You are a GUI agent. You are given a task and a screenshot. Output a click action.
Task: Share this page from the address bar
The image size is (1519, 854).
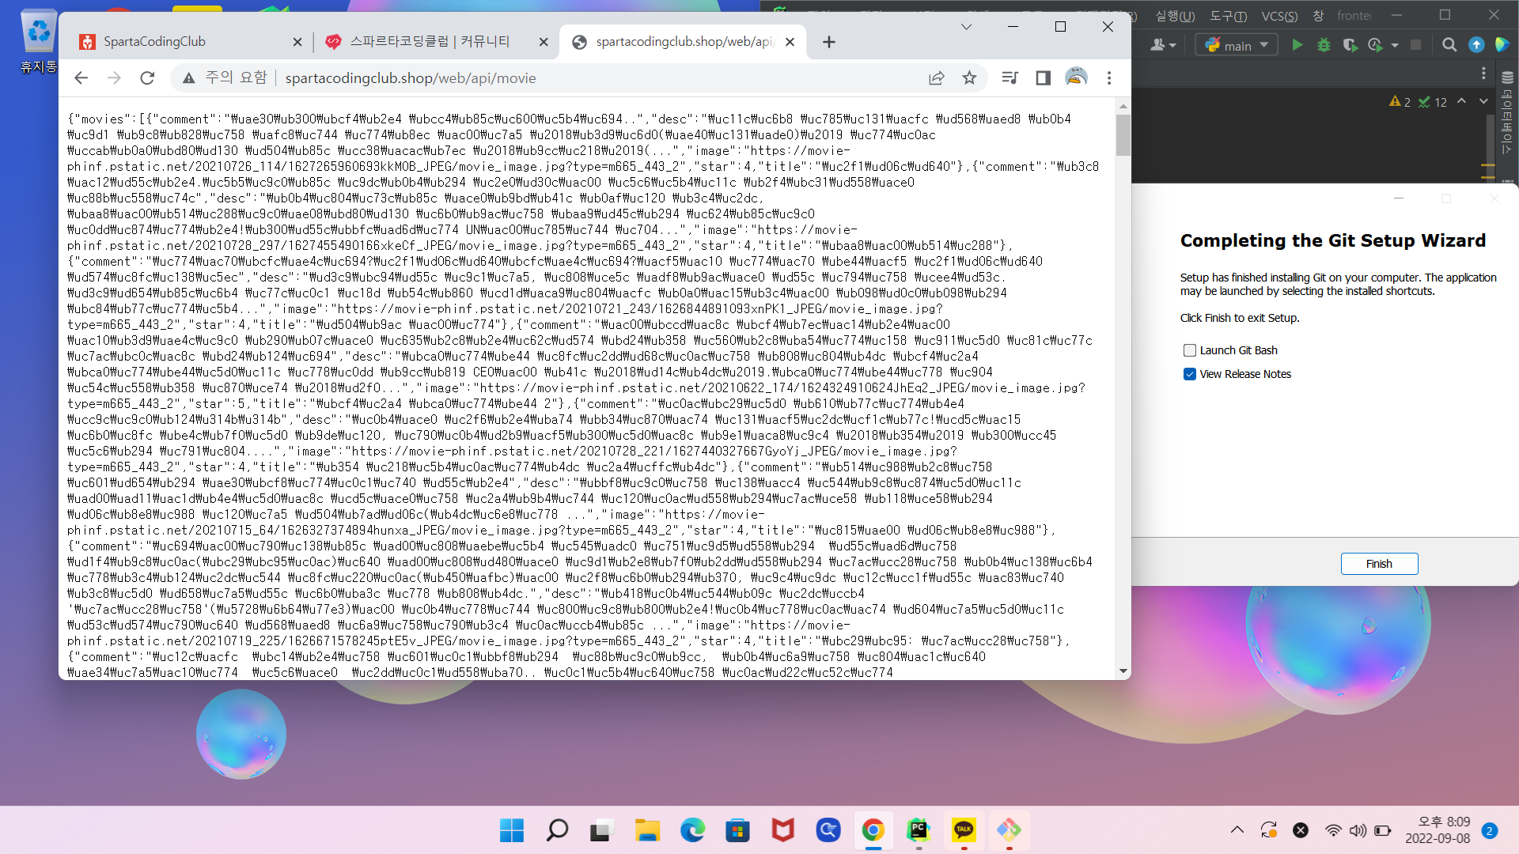coord(937,77)
